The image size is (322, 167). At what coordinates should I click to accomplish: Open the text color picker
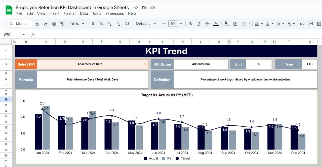click(216, 24)
